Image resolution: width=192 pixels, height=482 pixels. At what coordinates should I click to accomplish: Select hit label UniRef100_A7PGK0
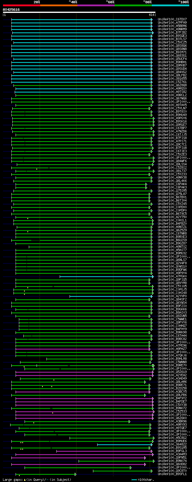click(172, 276)
